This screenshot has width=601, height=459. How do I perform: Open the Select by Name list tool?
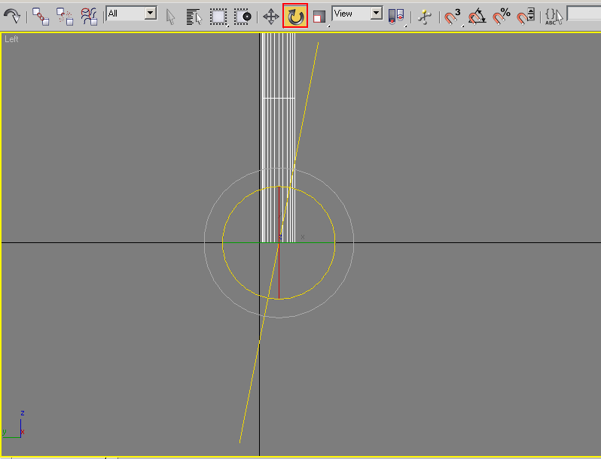pyautogui.click(x=194, y=17)
